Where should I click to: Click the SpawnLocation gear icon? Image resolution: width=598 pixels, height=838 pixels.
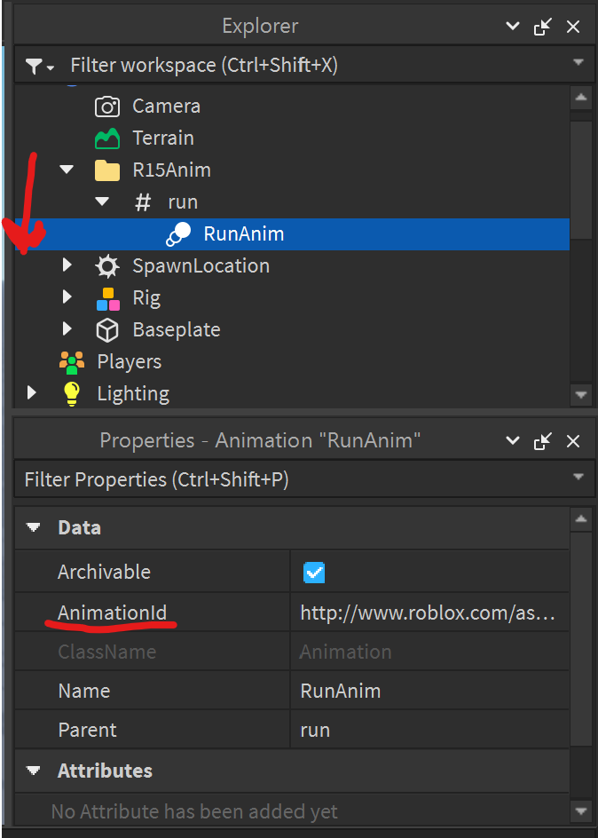coord(107,265)
